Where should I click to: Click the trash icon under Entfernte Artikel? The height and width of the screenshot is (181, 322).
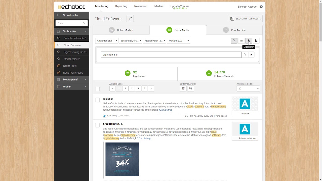[x=183, y=88]
